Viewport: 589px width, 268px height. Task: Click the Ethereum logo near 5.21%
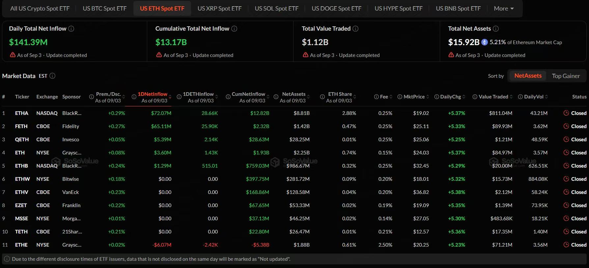pos(485,42)
